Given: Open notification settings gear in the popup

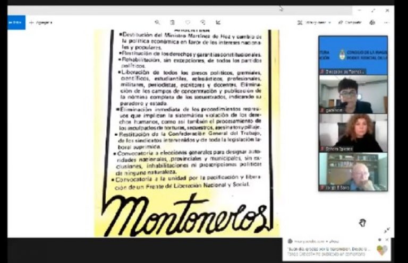Looking at the screenshot, I should pyautogui.click(x=380, y=240).
